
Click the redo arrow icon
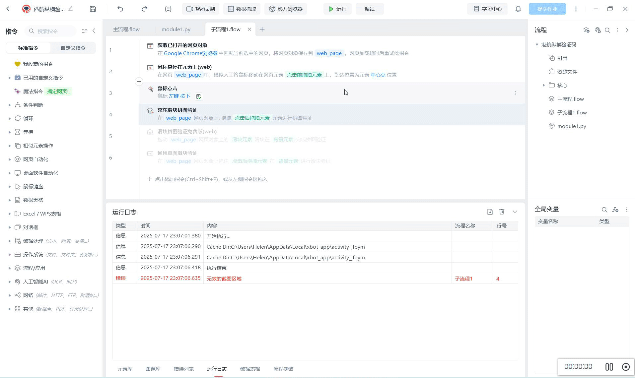tap(144, 9)
